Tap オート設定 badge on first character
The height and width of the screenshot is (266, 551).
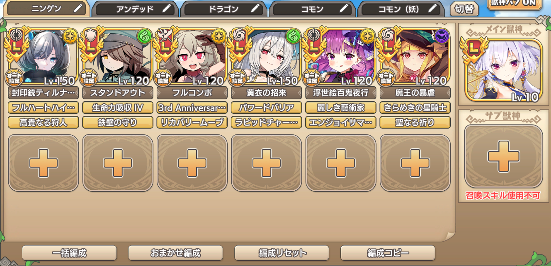pos(14,78)
